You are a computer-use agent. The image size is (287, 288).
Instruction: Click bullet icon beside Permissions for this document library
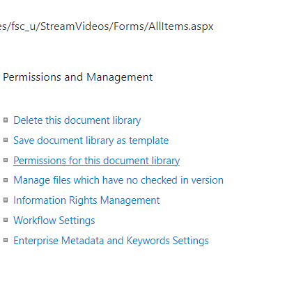(6, 160)
